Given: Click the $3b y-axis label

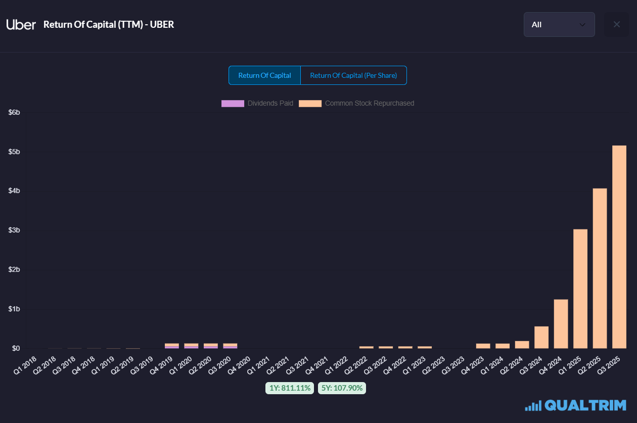Looking at the screenshot, I should click(14, 230).
